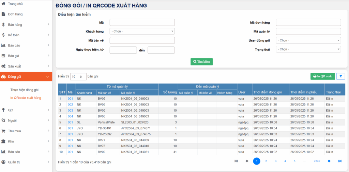This screenshot has height=172, width=349.
Task: Click the Kho warehouse icon in sidebar
Action: 3,141
